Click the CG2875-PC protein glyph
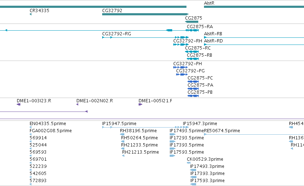 [193, 82]
